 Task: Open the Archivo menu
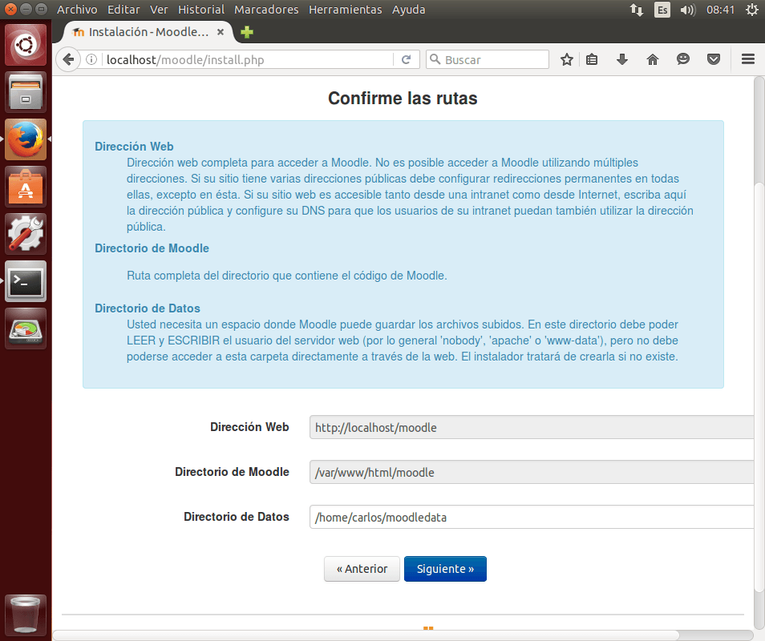pyautogui.click(x=77, y=10)
